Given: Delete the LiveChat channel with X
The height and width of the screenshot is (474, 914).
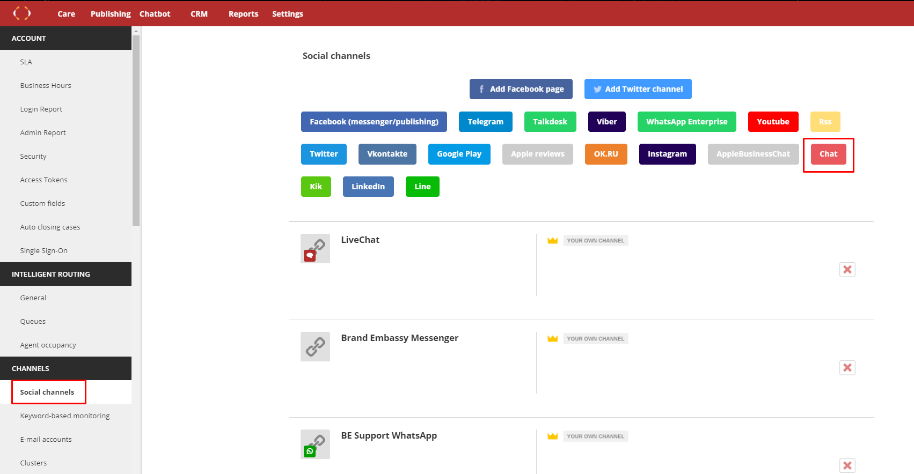Looking at the screenshot, I should click(847, 270).
